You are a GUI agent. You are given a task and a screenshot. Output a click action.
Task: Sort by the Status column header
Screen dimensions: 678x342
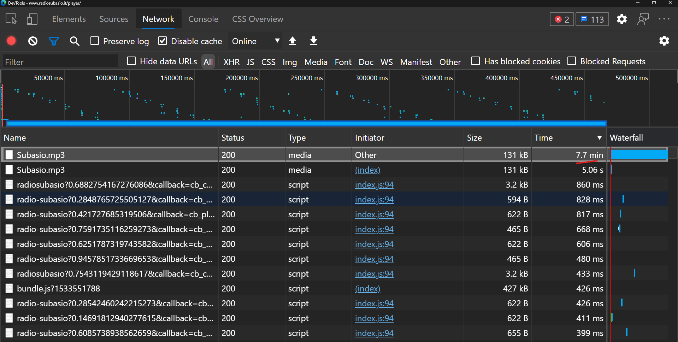252,138
